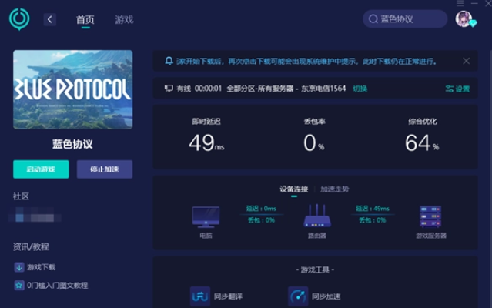Open the 0门槛入门图文教程 tutorial link
Image resolution: width=492 pixels, height=308 pixels.
click(57, 286)
